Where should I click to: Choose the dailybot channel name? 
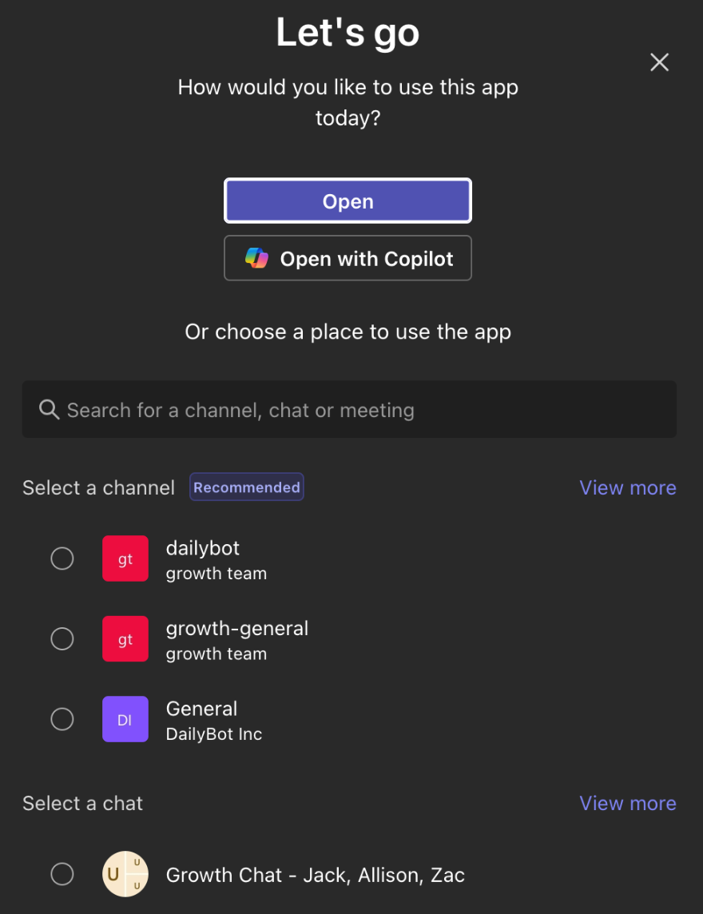point(203,548)
